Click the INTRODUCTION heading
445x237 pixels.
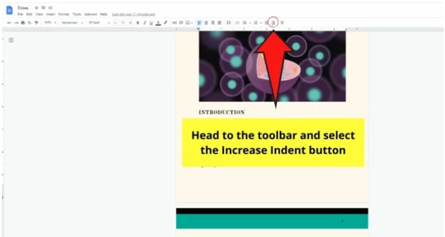222,112
